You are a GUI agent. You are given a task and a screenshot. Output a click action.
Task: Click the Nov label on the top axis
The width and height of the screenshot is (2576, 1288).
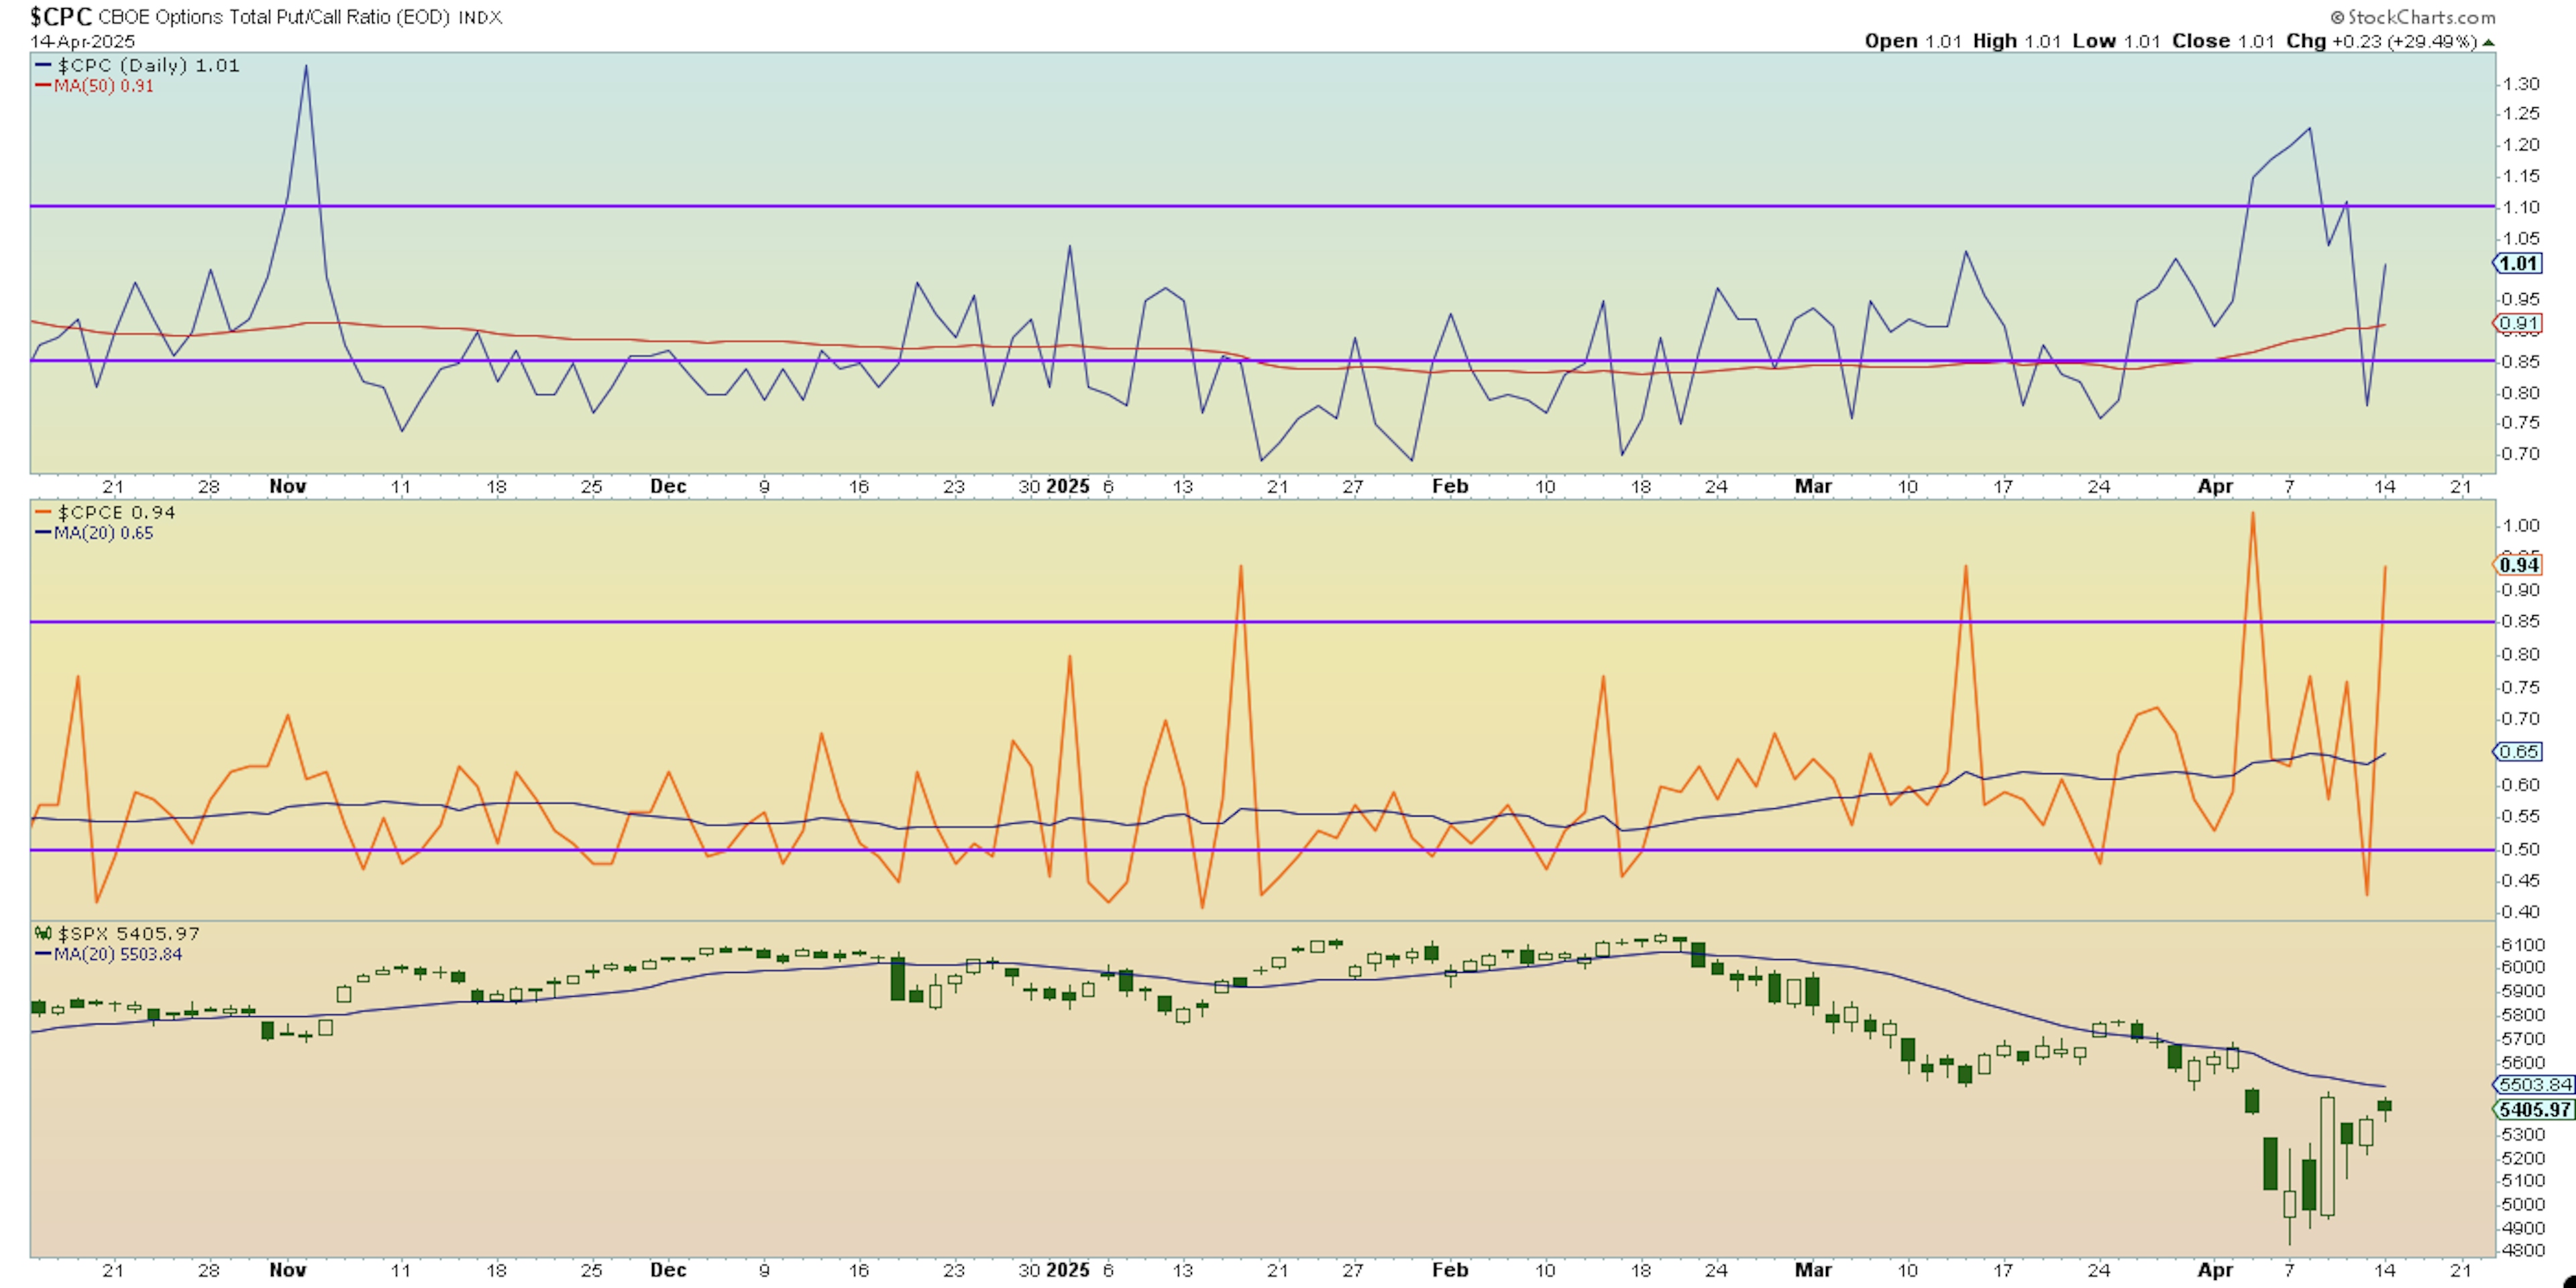287,486
